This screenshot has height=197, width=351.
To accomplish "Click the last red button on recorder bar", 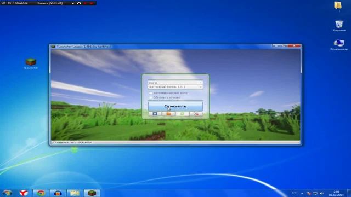I will click(x=92, y=3).
